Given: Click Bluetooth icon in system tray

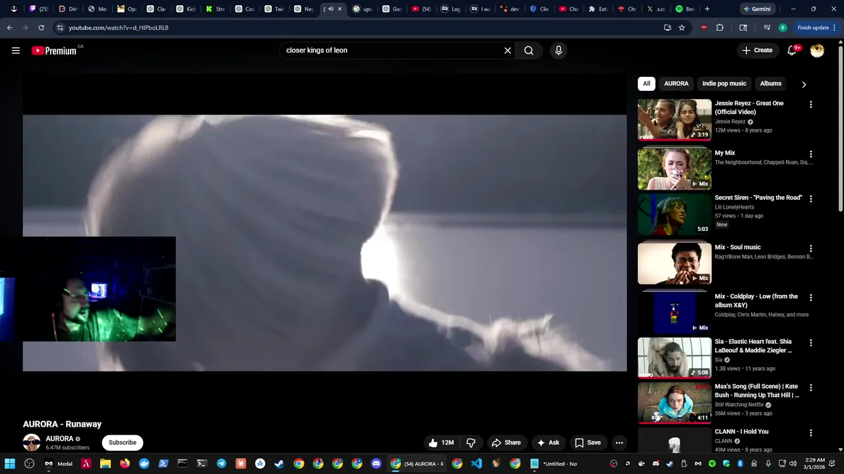Looking at the screenshot, I should [740, 463].
